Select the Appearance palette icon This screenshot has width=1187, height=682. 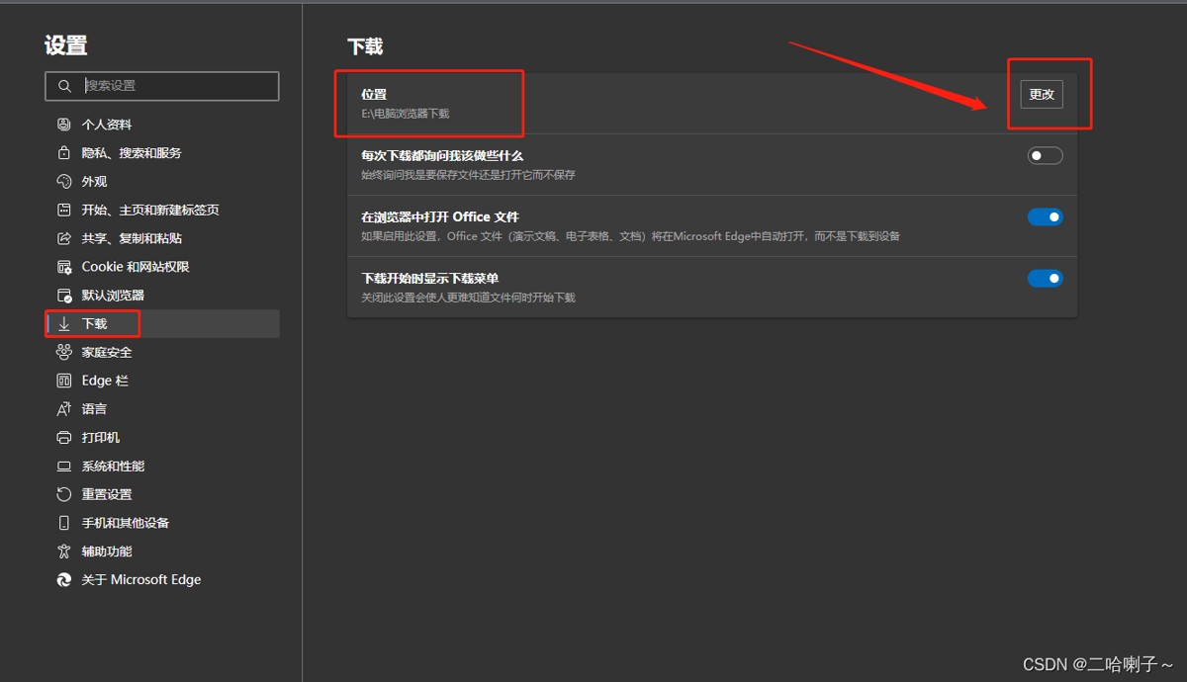coord(64,182)
